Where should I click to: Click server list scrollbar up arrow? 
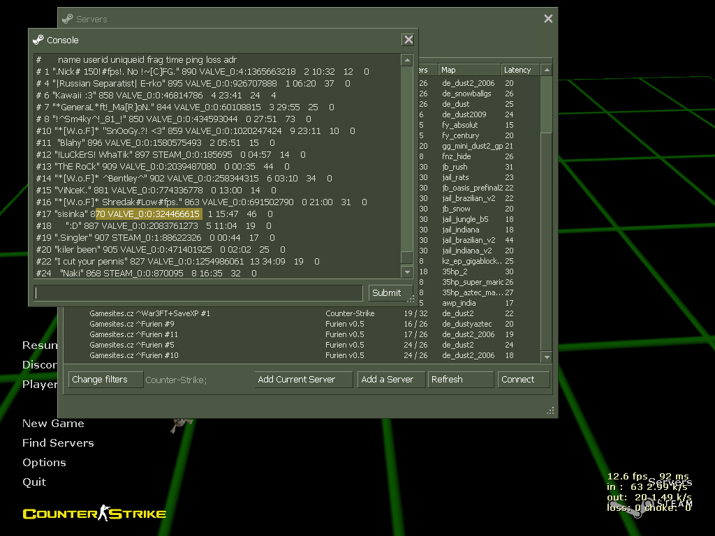coord(546,70)
